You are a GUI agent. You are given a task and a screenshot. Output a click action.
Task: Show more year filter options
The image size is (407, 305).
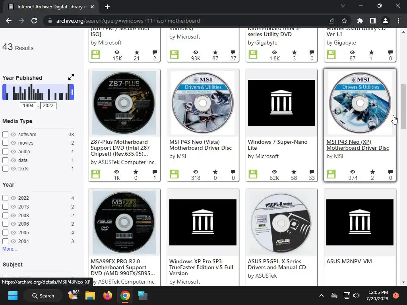point(10,249)
